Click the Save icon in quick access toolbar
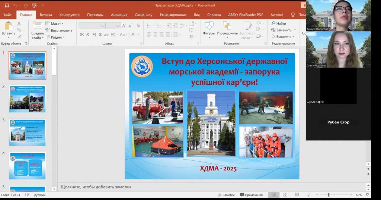The height and width of the screenshot is (200, 381). pos(7,6)
